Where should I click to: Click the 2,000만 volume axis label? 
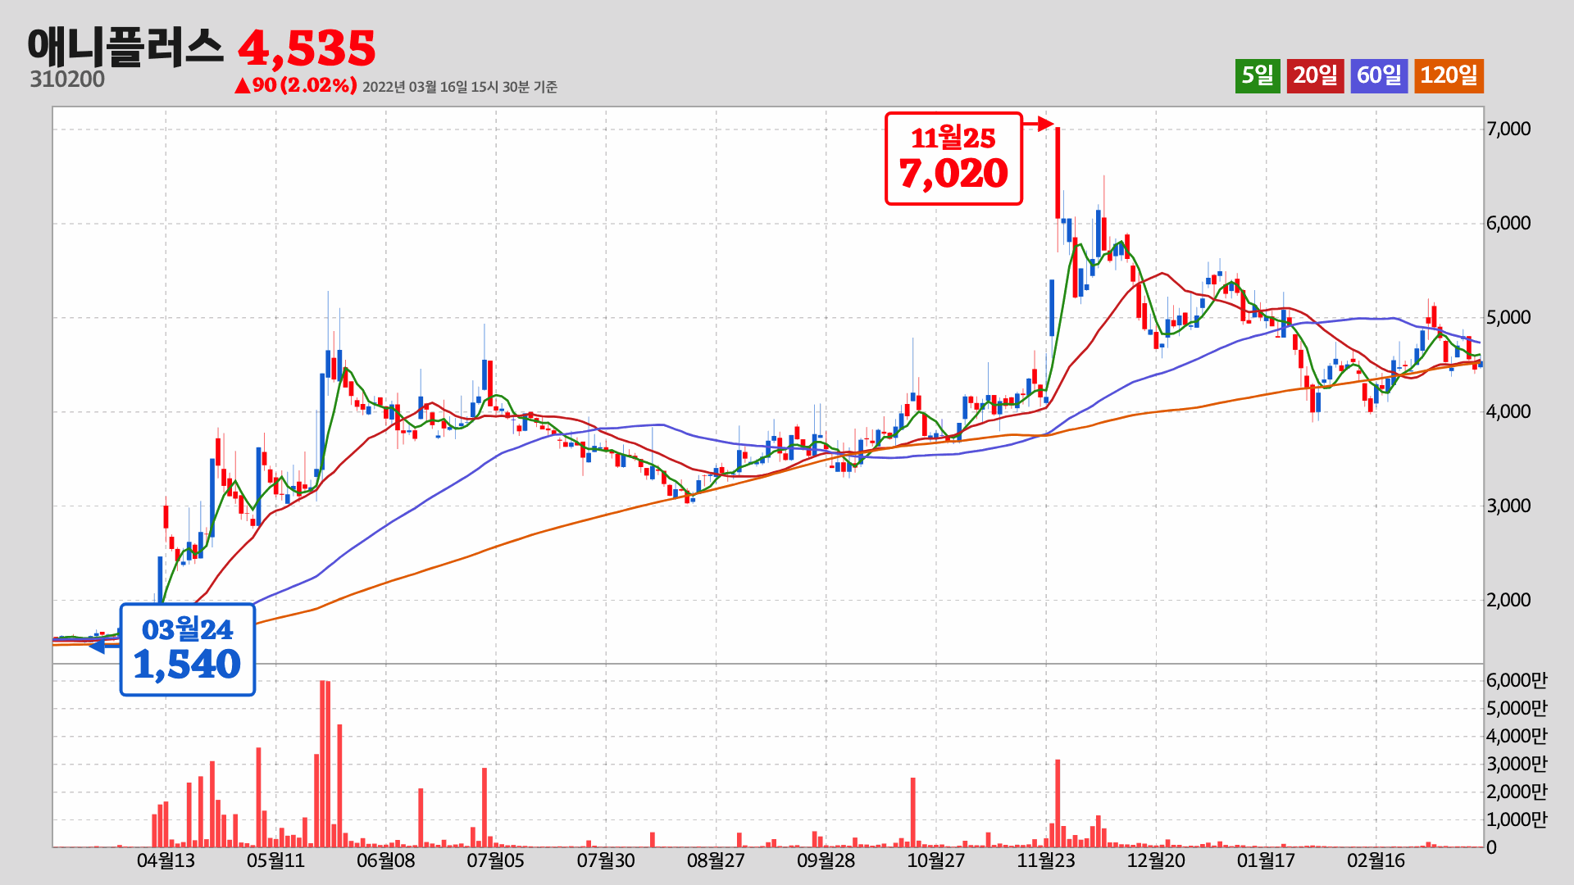click(1517, 792)
